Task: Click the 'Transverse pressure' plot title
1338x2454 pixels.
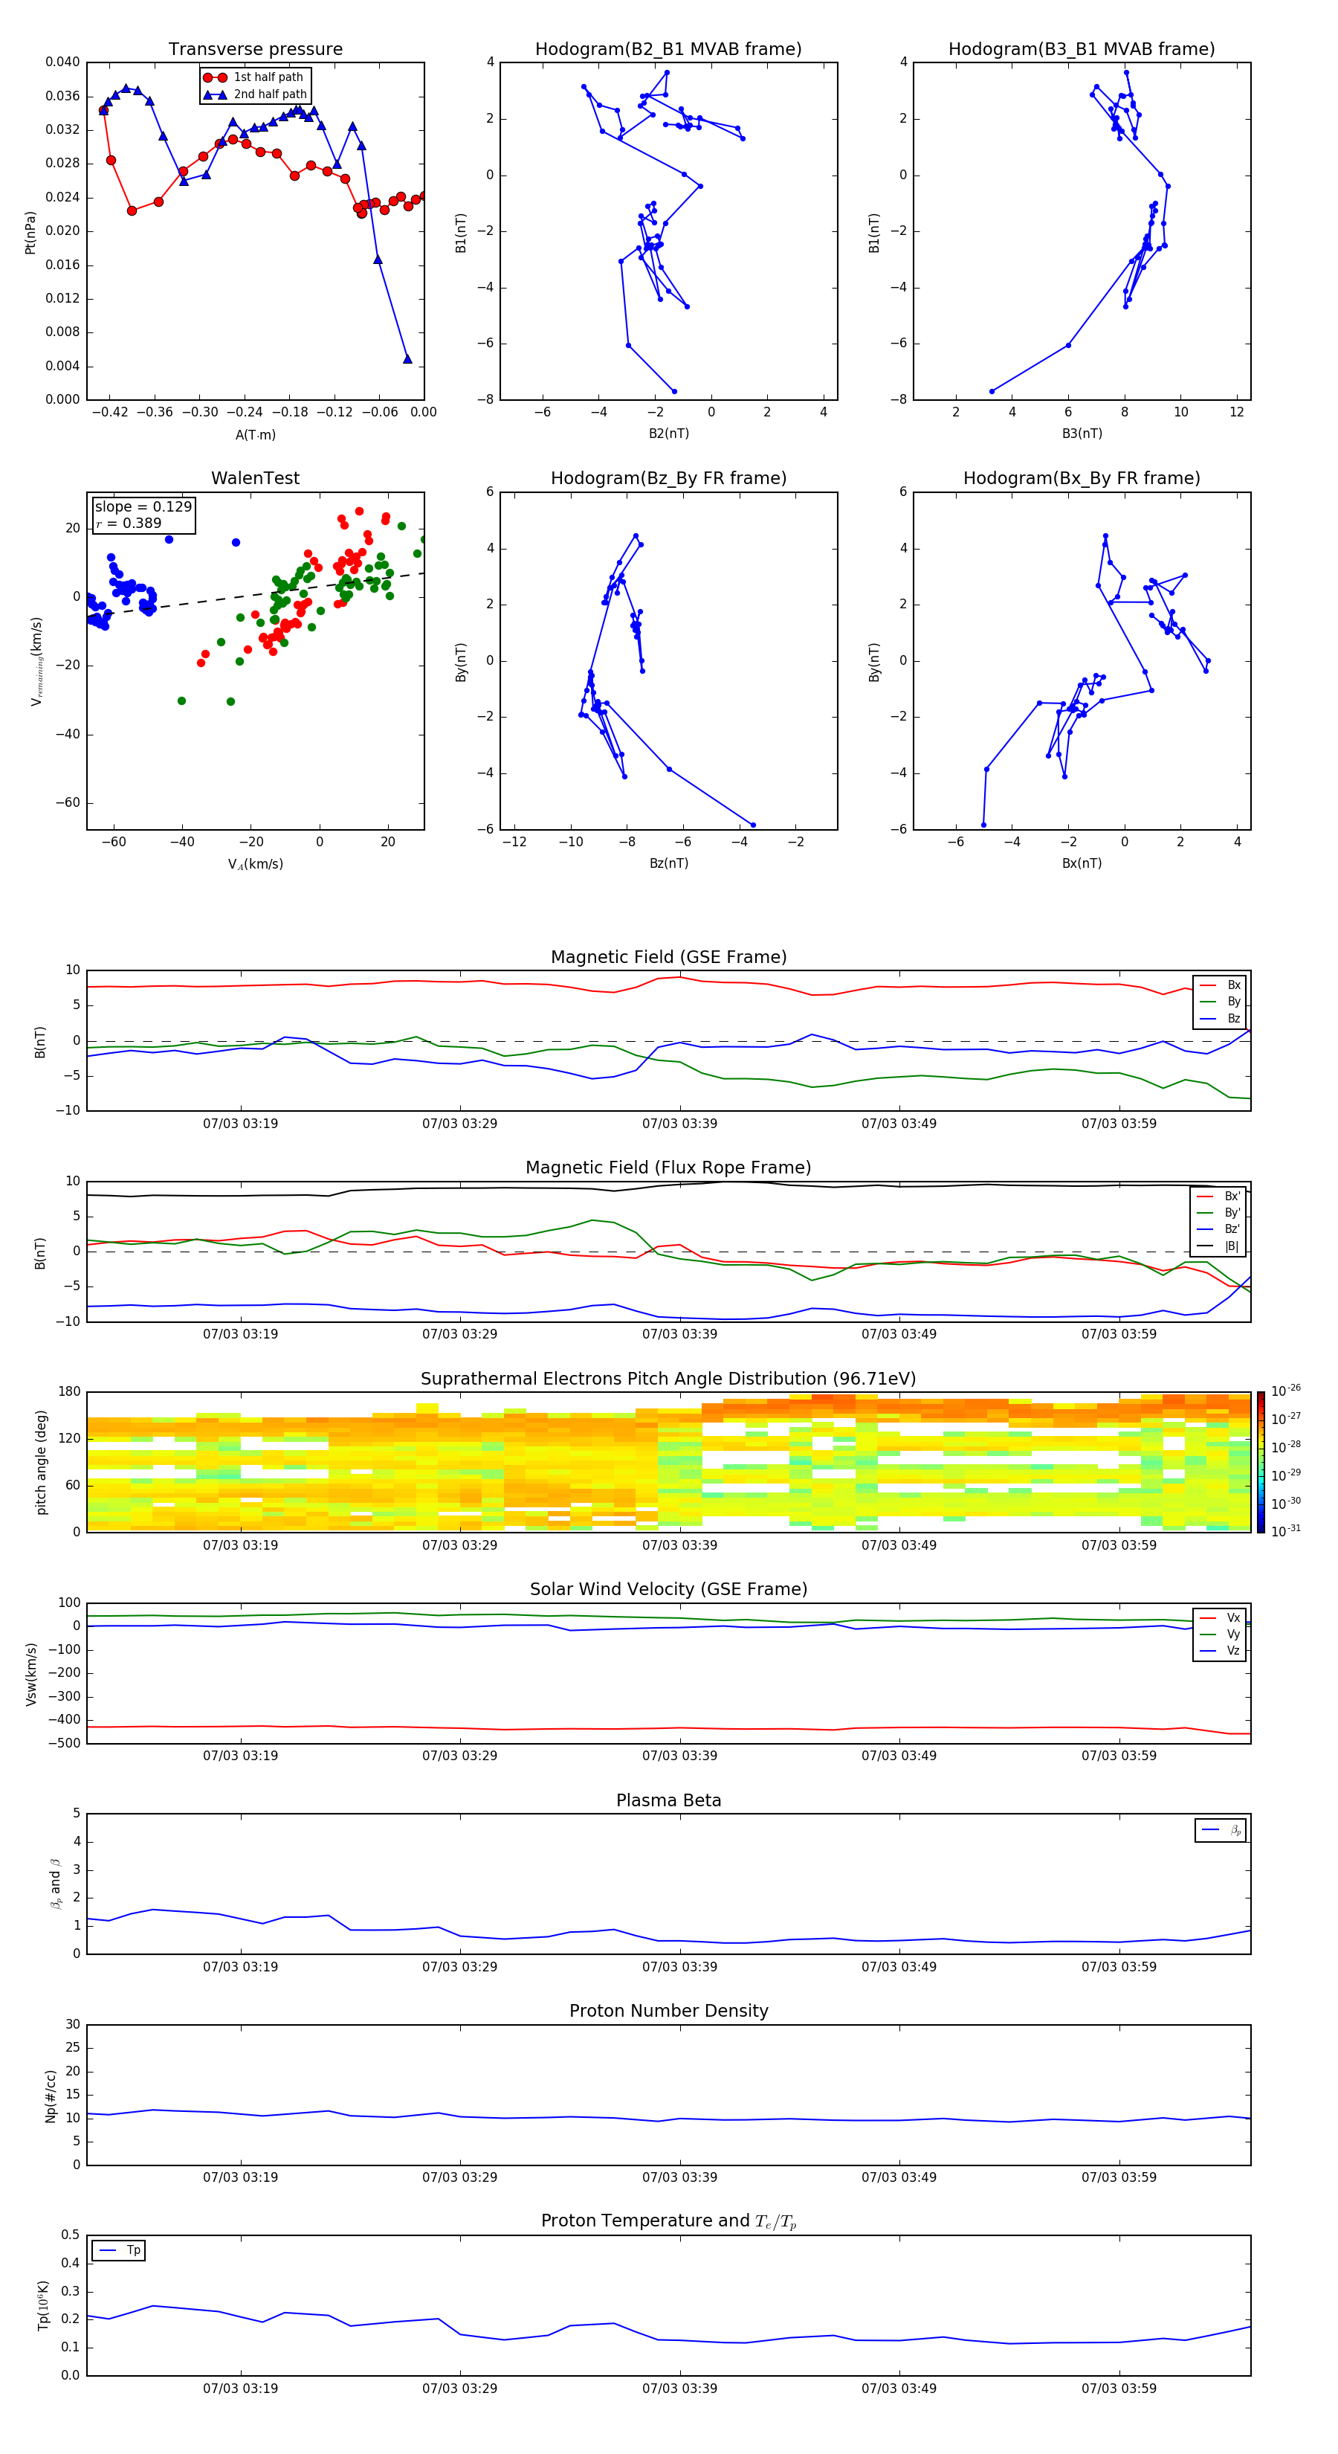Action: pos(255,48)
